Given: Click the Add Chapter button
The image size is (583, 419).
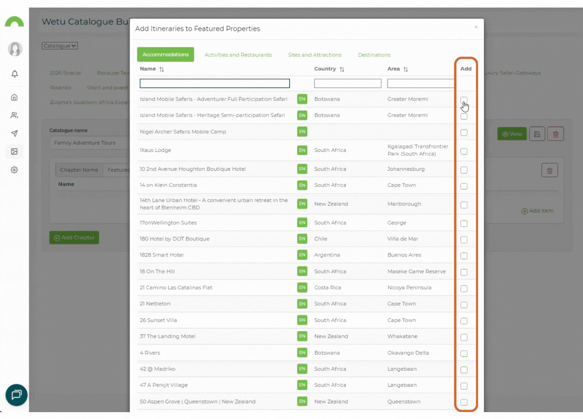Looking at the screenshot, I should 74,237.
